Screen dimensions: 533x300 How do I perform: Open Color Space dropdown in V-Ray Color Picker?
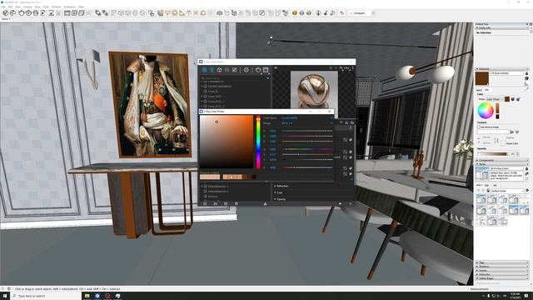pos(307,117)
